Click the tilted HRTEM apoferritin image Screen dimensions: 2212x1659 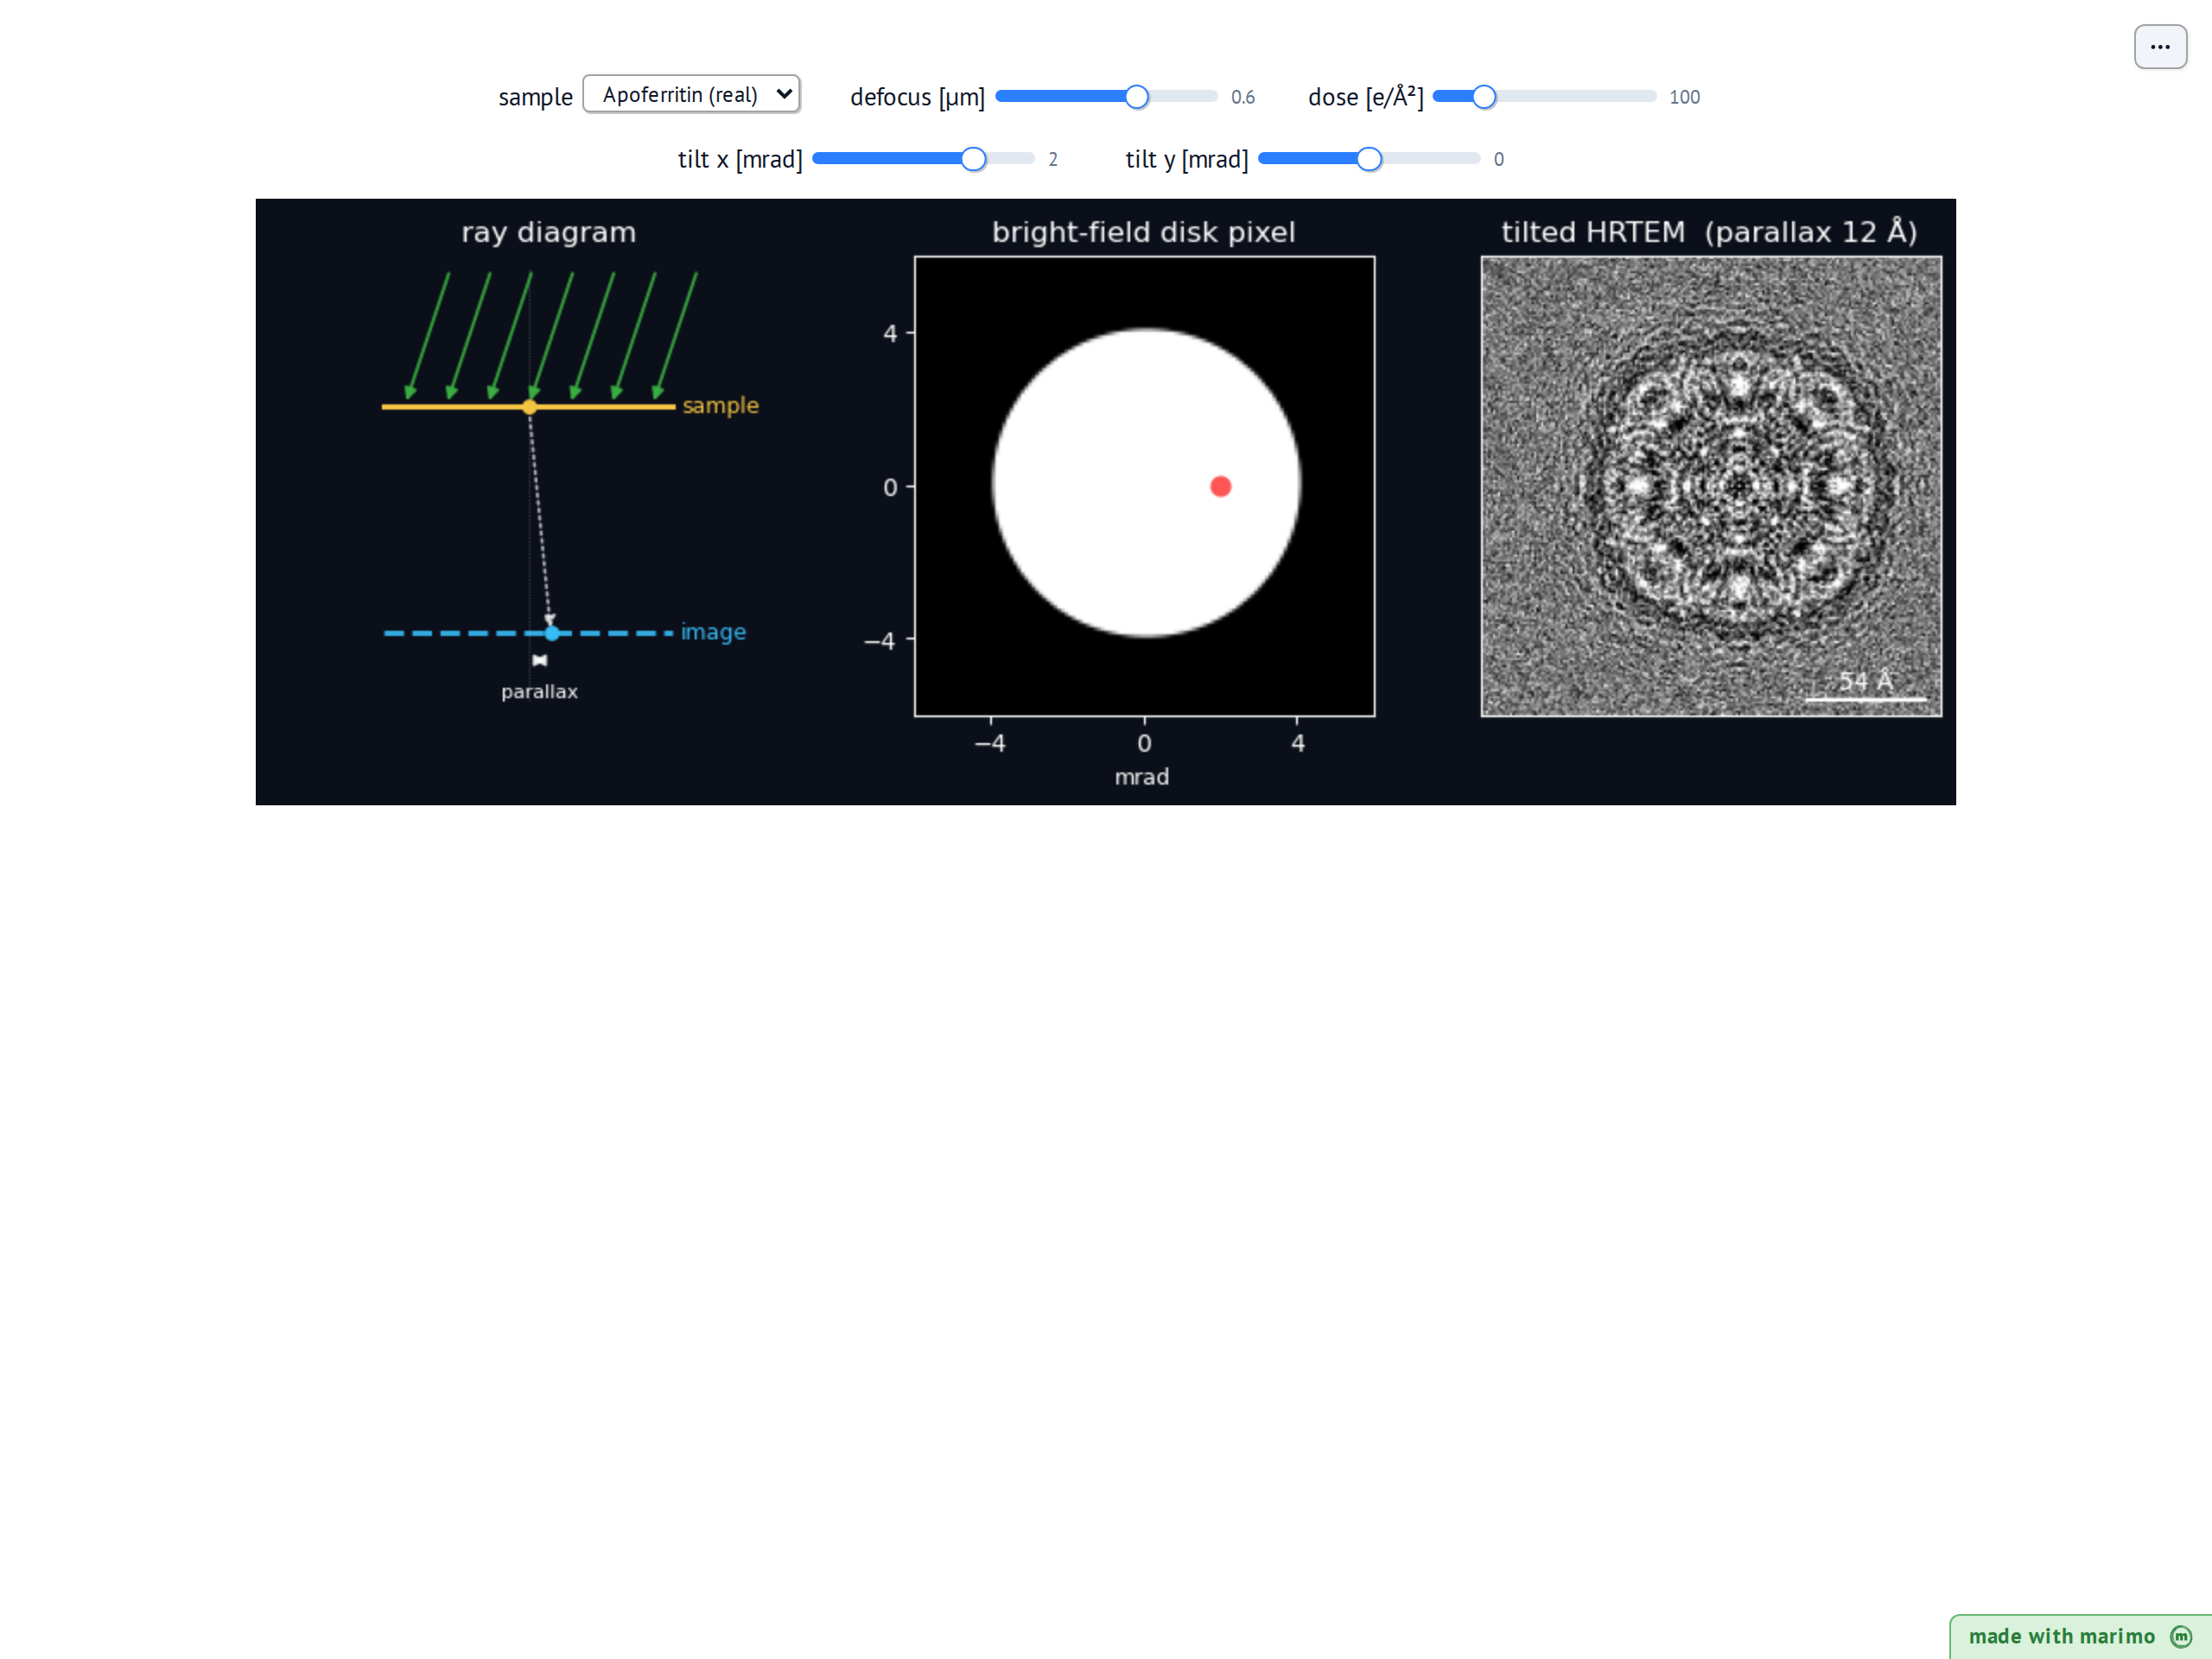[x=1711, y=487]
